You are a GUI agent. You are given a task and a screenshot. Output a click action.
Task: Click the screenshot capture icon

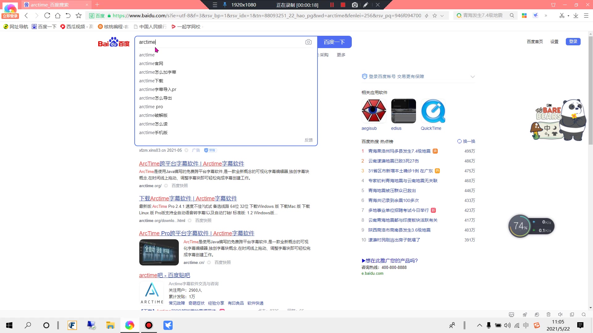354,5
